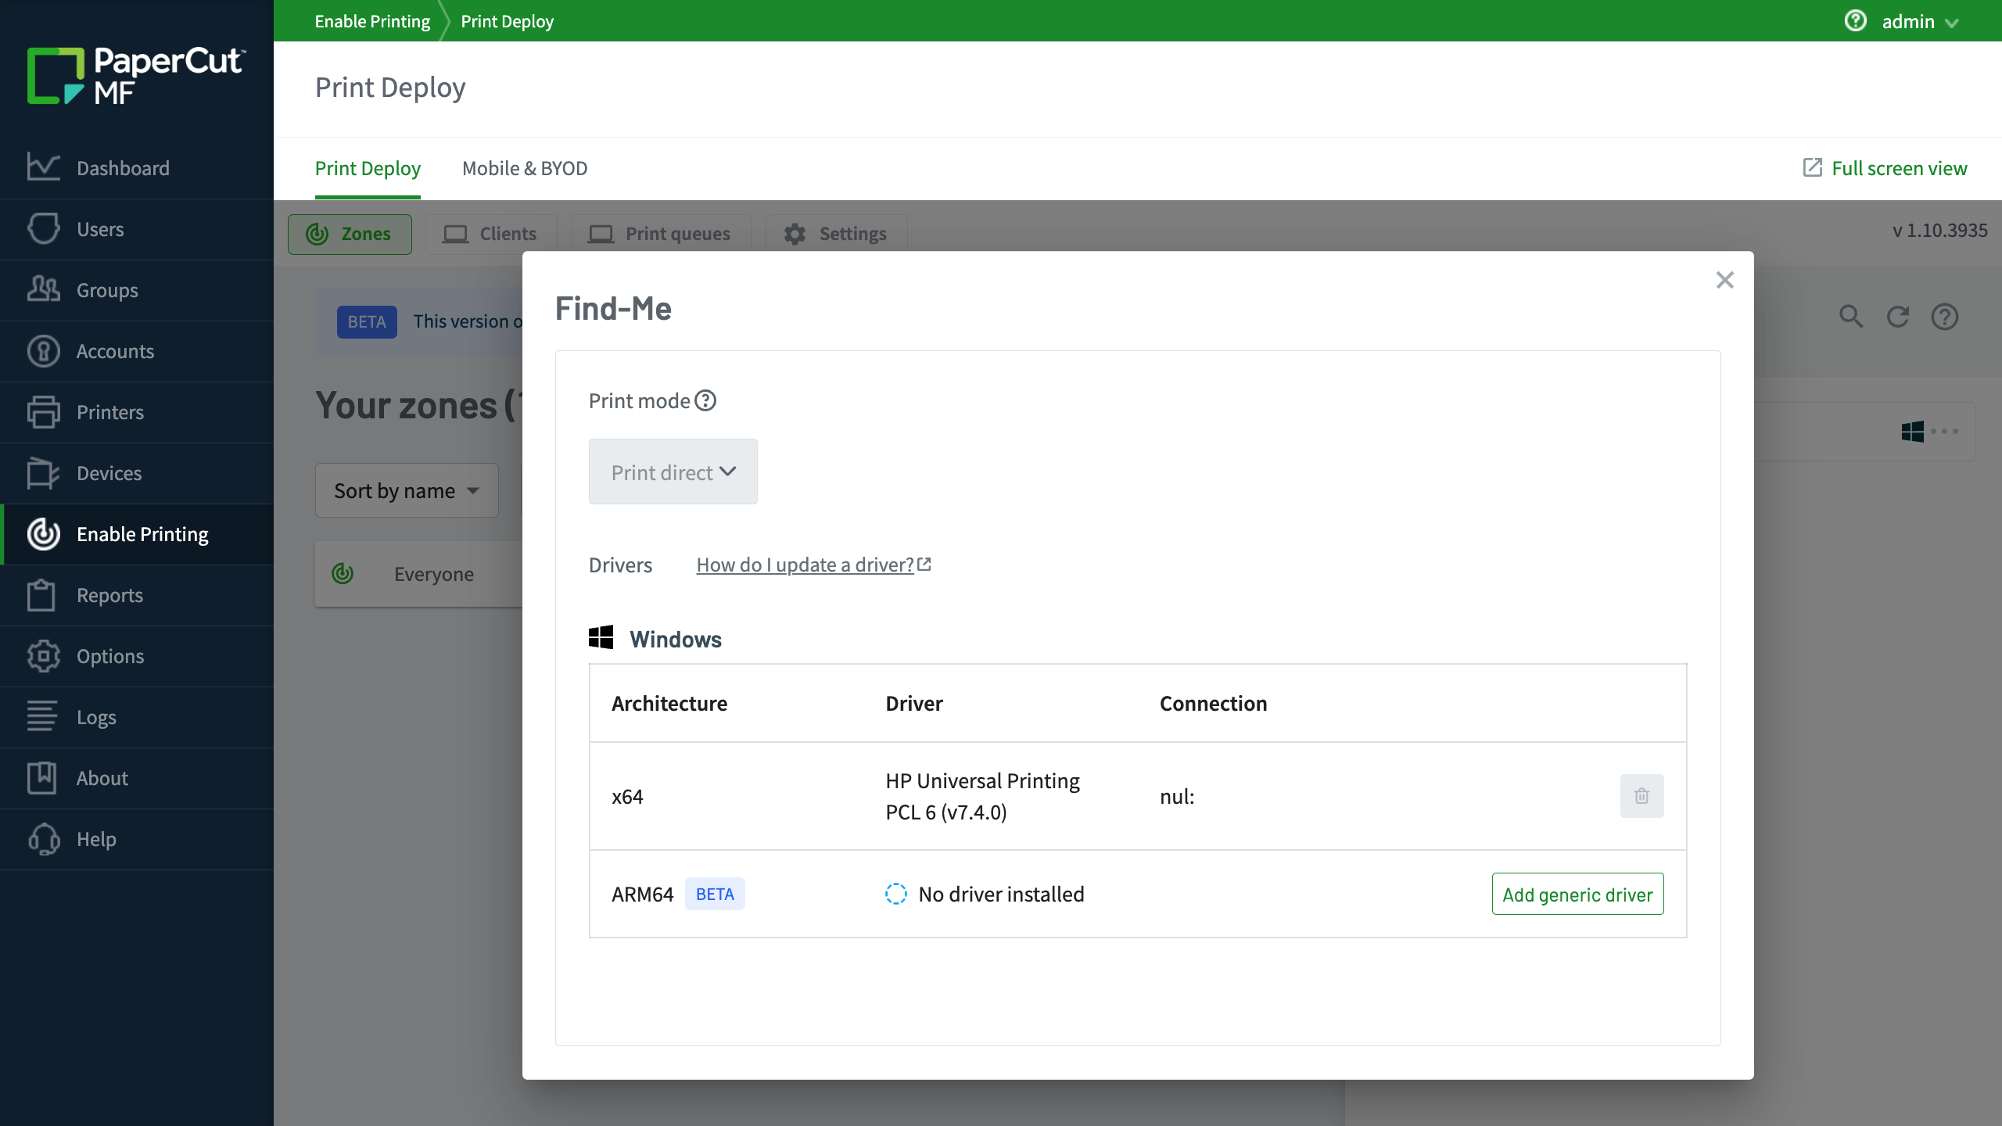The width and height of the screenshot is (2002, 1126).
Task: Click the Enable Printing swirl icon
Action: coord(43,533)
